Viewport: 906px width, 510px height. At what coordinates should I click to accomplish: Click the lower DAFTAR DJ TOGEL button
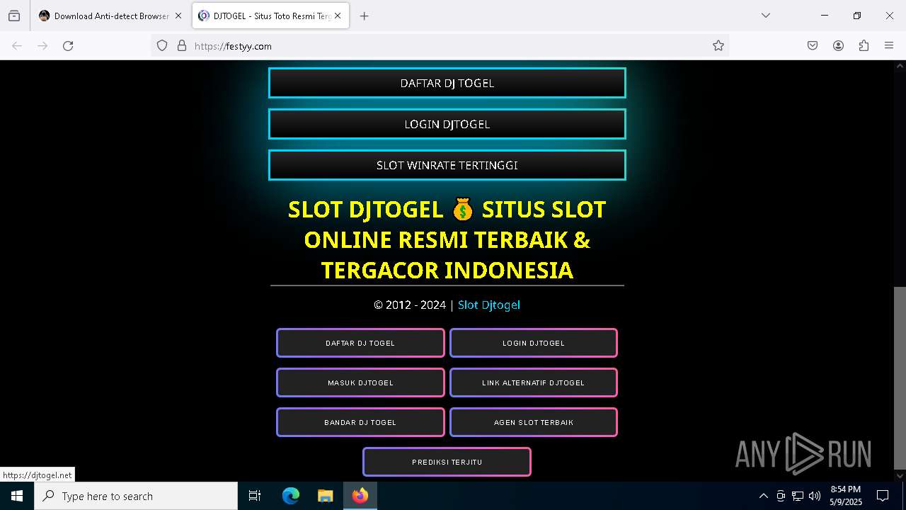click(x=360, y=343)
